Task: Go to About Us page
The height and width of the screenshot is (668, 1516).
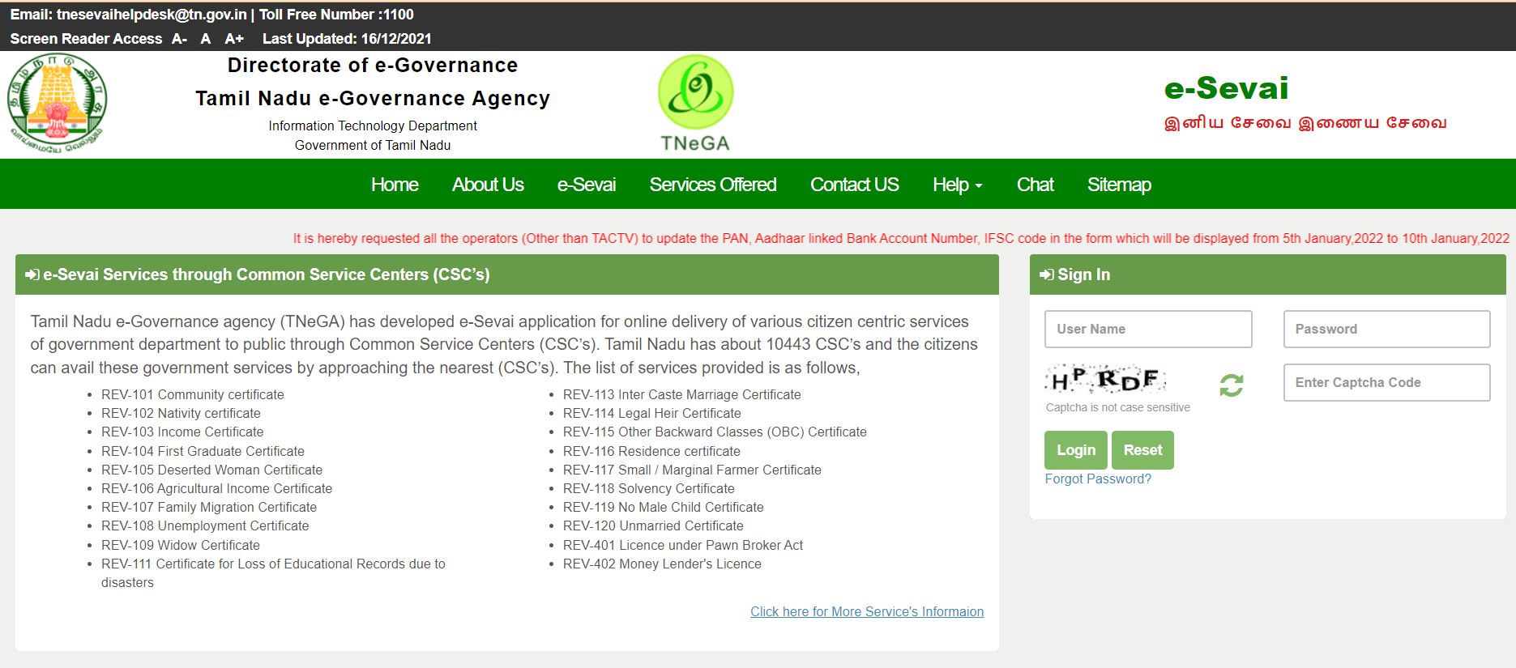Action: pyautogui.click(x=488, y=185)
